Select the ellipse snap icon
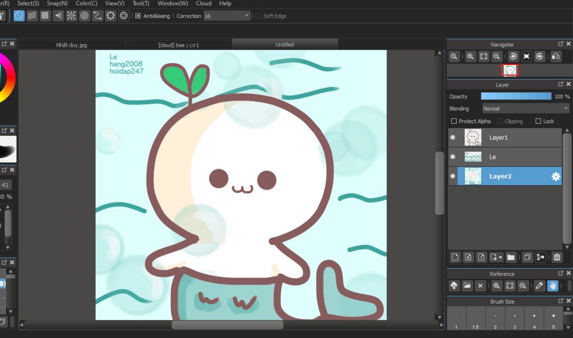Screen dimensions: 573x338 click(111, 16)
